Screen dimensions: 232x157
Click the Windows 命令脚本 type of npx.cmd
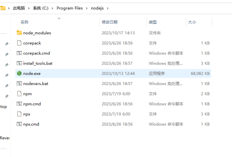[166, 124]
